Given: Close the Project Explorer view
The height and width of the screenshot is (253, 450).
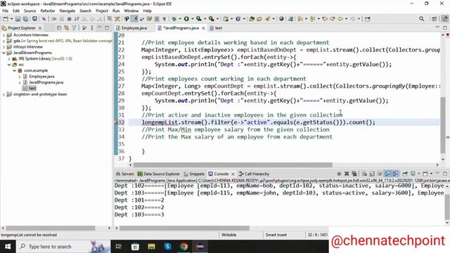Looking at the screenshot, I should coord(40,28).
